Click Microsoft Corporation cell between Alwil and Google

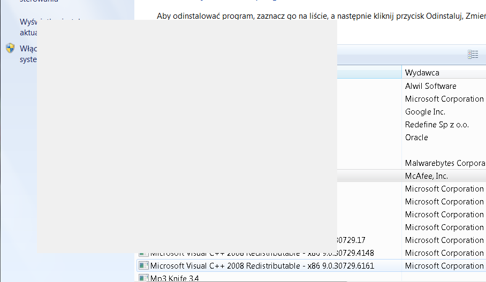tap(444, 99)
